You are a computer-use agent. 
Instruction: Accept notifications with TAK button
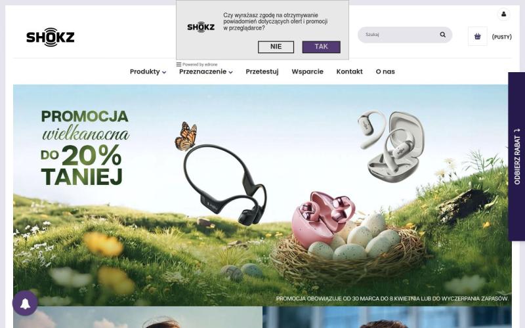tap(322, 47)
